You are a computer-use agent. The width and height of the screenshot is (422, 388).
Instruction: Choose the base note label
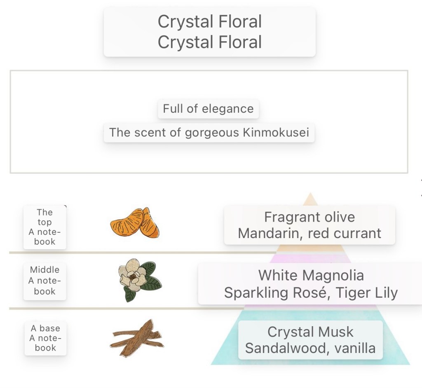(45, 338)
